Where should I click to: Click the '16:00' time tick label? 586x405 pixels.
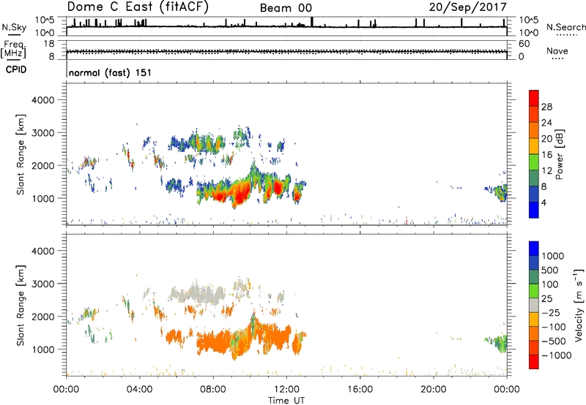360,390
